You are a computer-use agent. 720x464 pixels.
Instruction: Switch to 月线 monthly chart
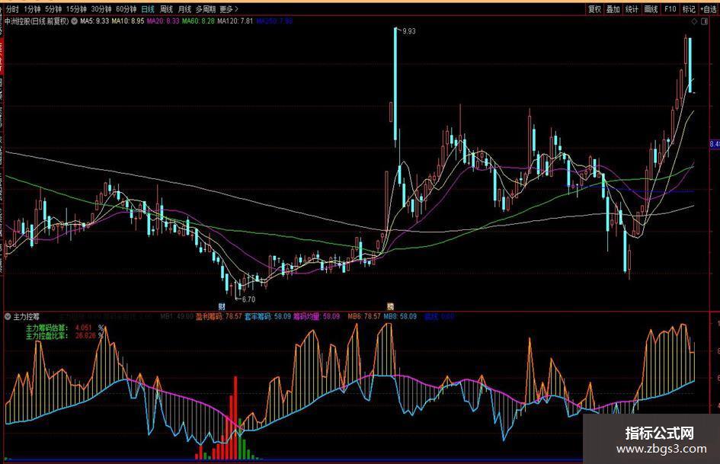coord(184,9)
